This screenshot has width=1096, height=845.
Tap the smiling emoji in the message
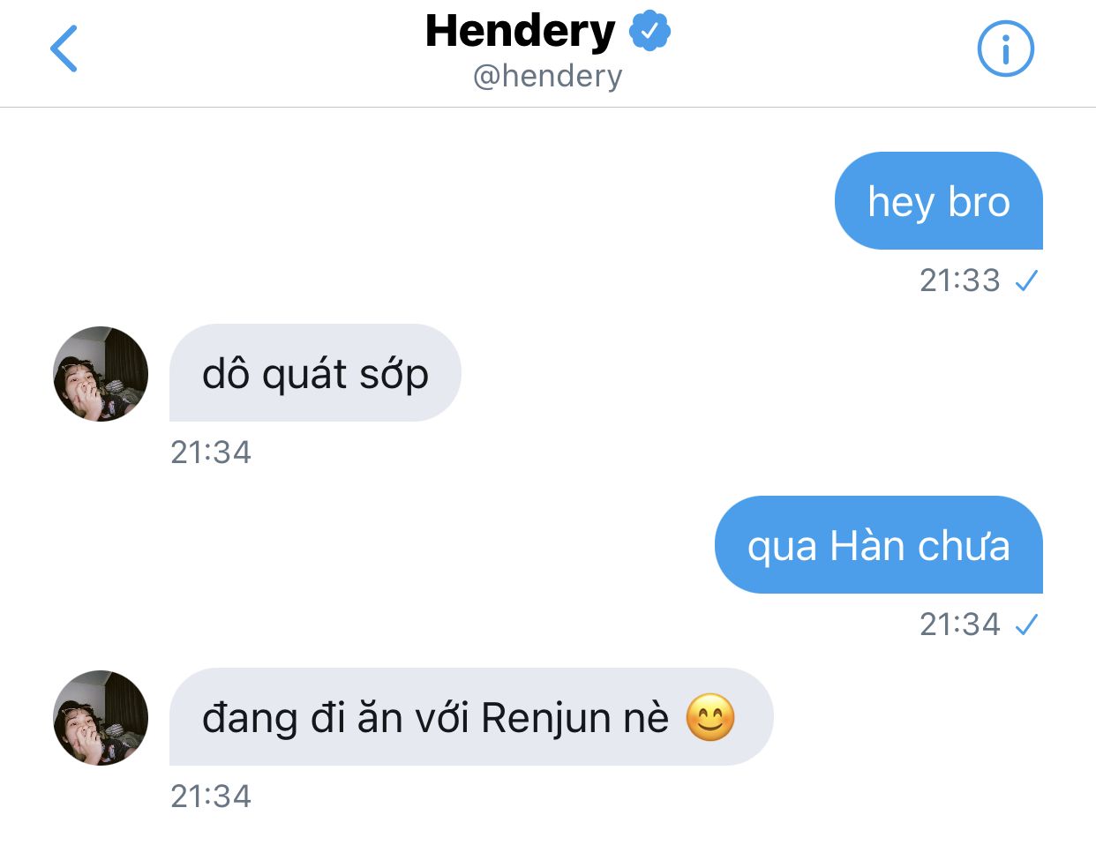pyautogui.click(x=709, y=717)
